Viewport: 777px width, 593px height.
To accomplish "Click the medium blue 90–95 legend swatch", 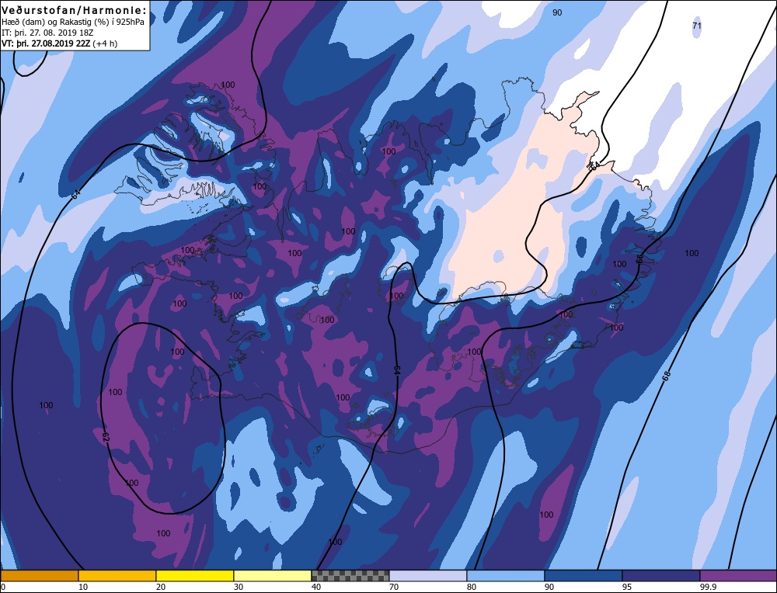I will pyautogui.click(x=584, y=575).
